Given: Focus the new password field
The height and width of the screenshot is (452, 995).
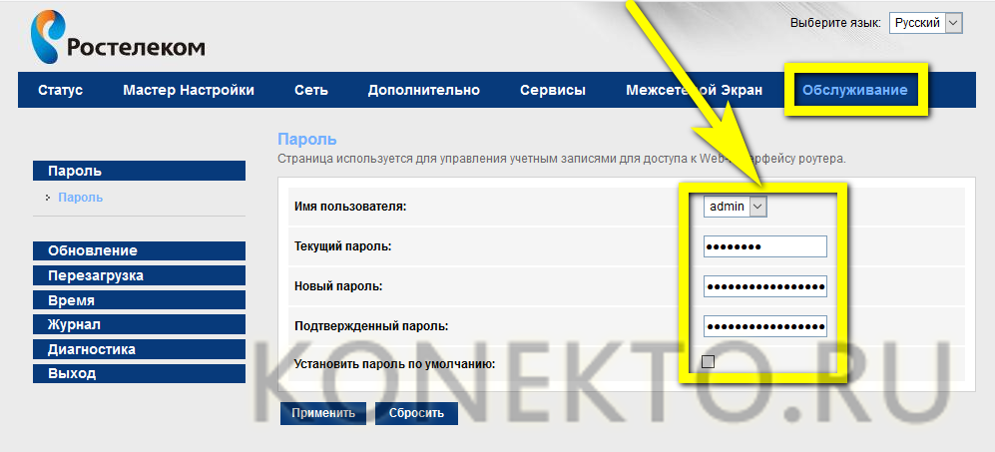Looking at the screenshot, I should (x=764, y=286).
